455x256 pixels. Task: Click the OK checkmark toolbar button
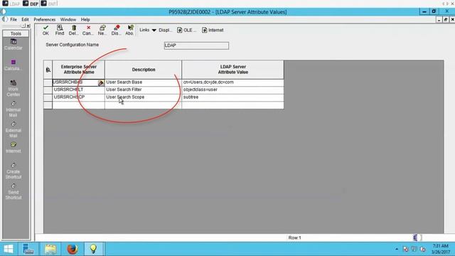[x=45, y=30]
